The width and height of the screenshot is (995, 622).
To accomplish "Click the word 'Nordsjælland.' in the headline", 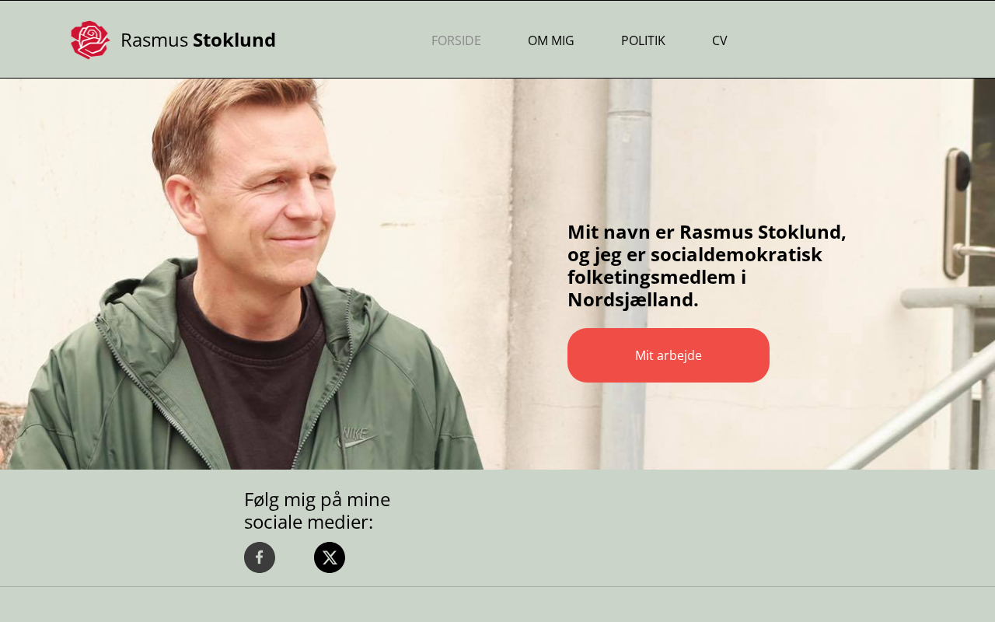I will click(633, 299).
